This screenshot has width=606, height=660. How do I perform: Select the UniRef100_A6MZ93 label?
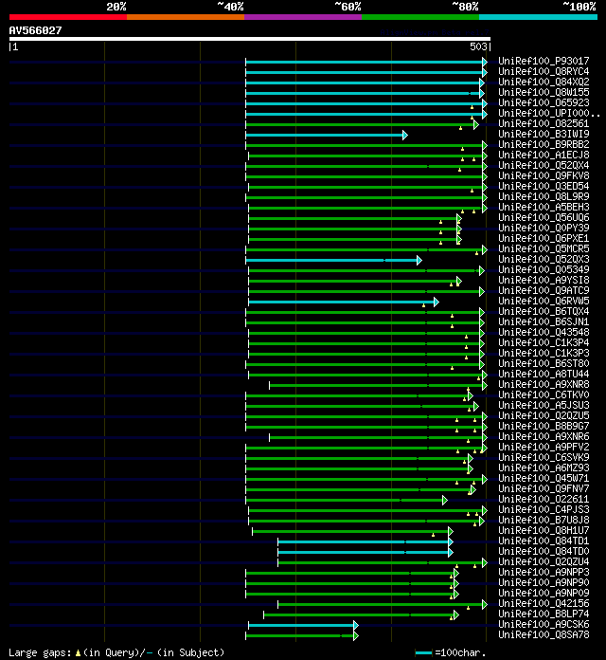tap(544, 468)
